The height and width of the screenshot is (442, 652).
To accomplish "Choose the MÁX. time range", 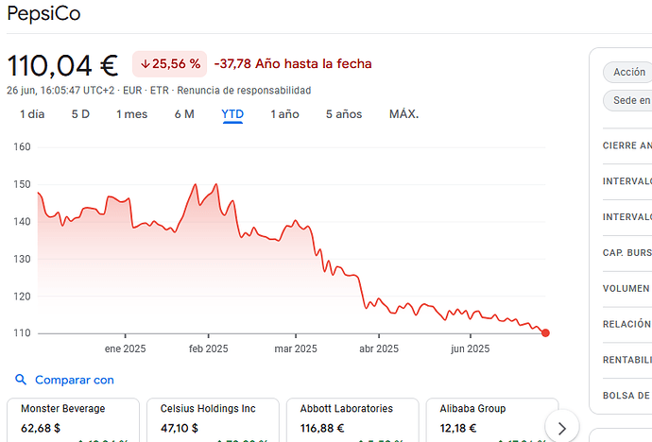I will (403, 114).
